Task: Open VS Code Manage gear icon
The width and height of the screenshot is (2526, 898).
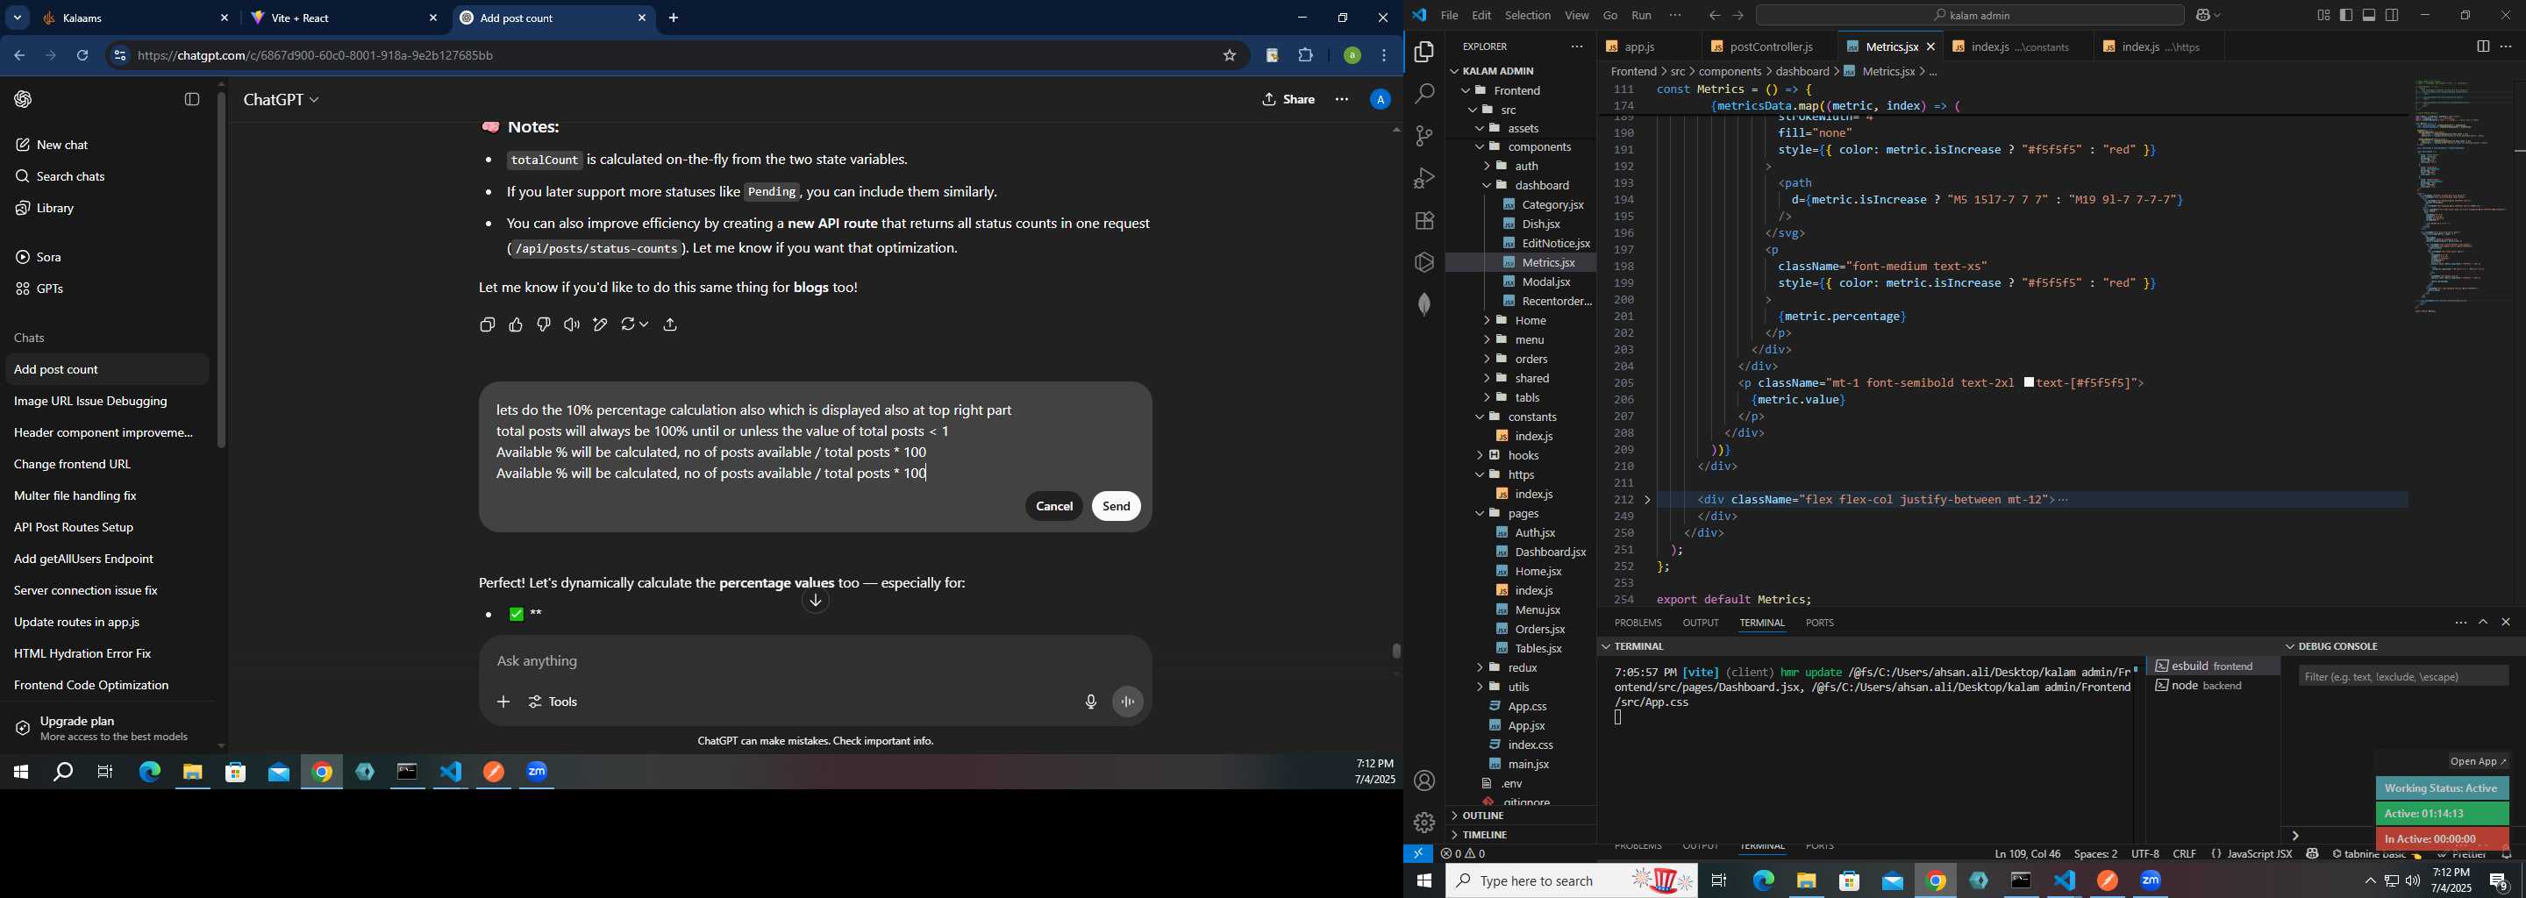Action: 1424,823
